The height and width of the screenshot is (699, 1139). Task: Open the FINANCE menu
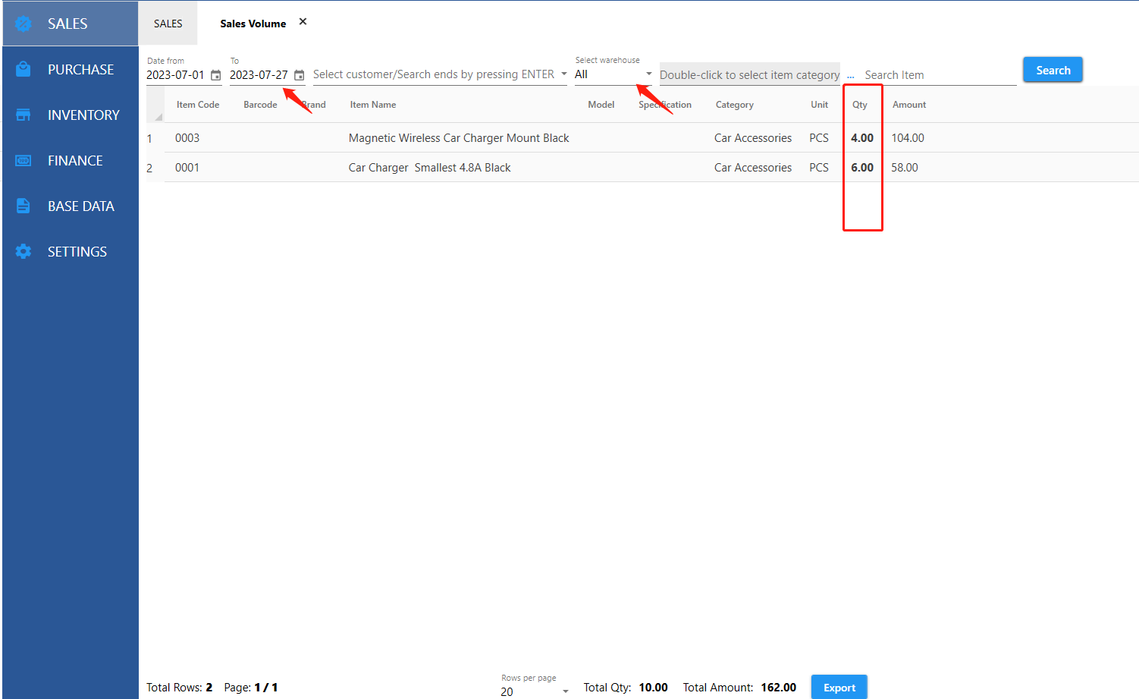[x=71, y=160]
